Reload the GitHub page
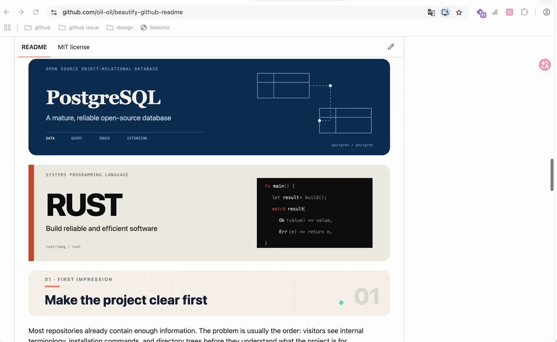 coord(36,12)
